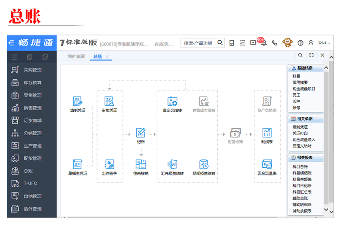Click the right panel scroll up arrow

pos(326,68)
